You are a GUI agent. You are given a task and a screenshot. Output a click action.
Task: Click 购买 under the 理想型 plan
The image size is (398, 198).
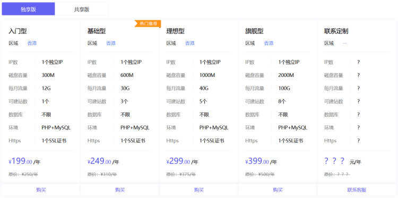click(199, 190)
